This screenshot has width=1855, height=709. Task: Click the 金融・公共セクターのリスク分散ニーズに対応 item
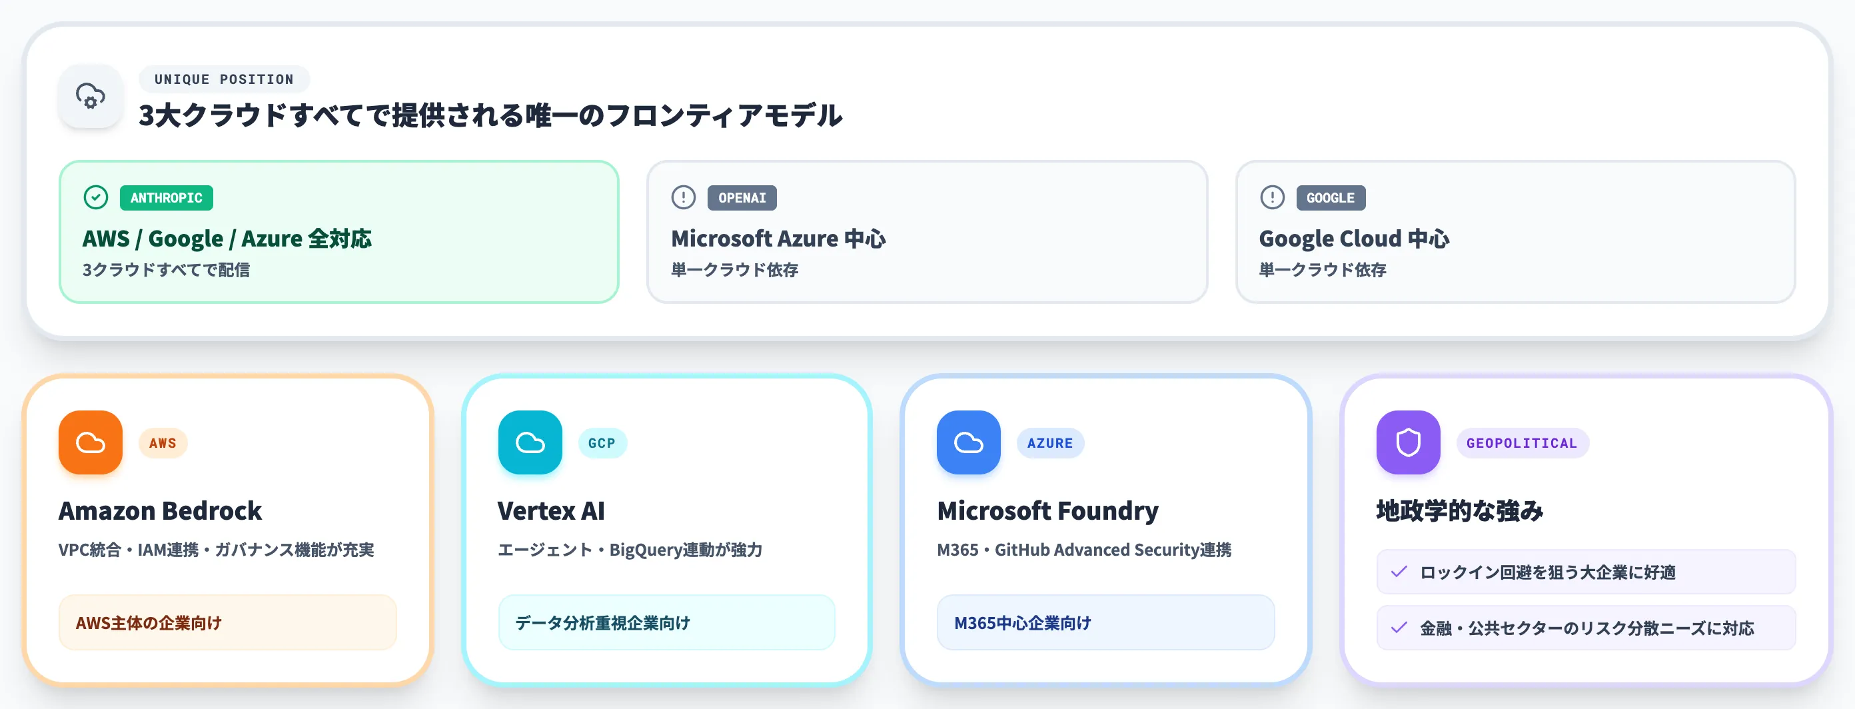click(1586, 628)
